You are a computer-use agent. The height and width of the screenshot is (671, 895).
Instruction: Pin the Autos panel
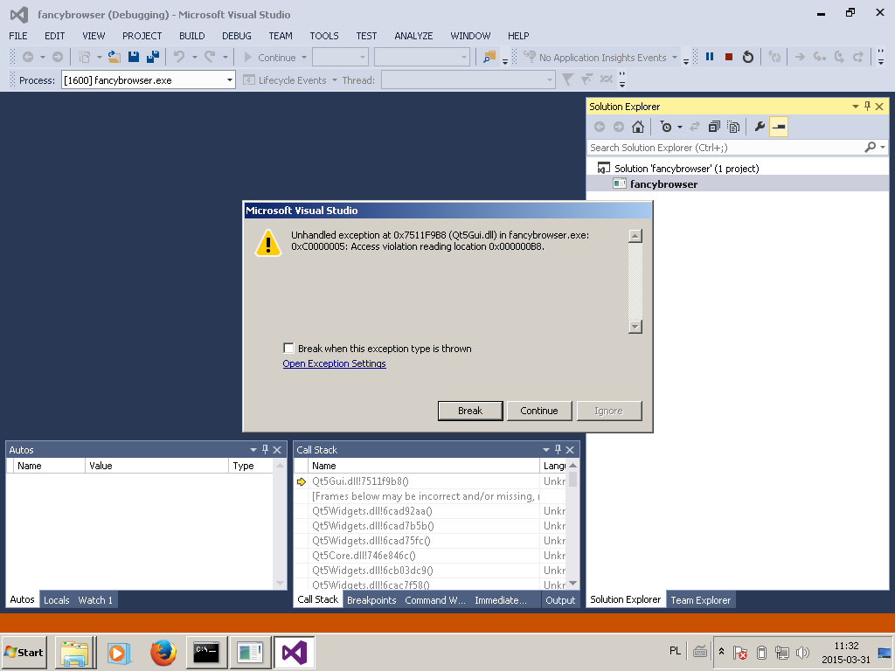pos(265,450)
